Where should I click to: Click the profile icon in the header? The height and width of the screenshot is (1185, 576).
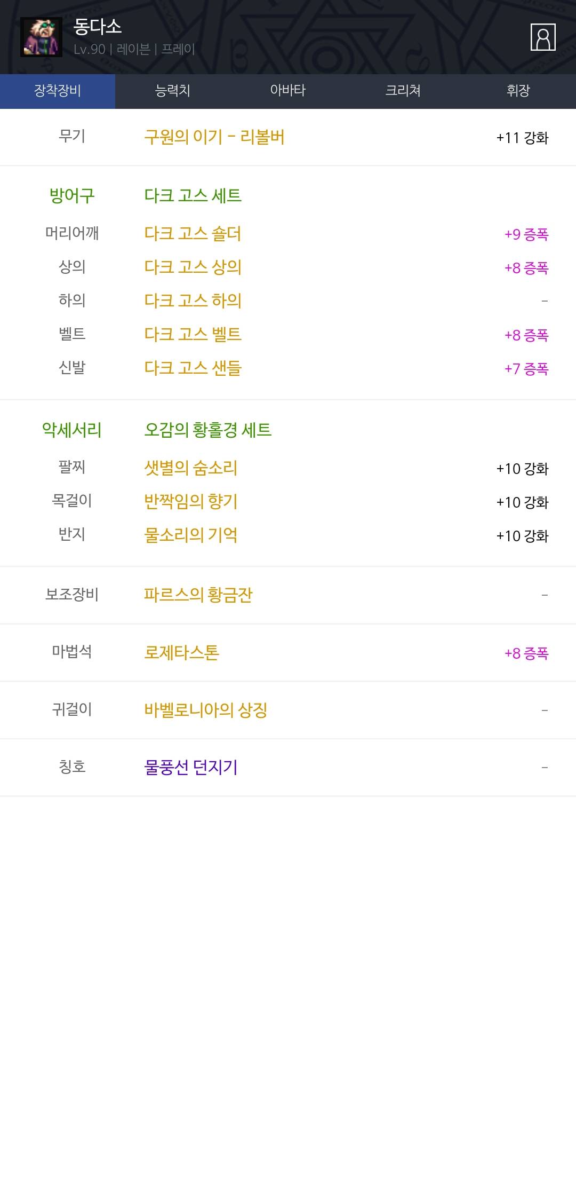point(543,37)
